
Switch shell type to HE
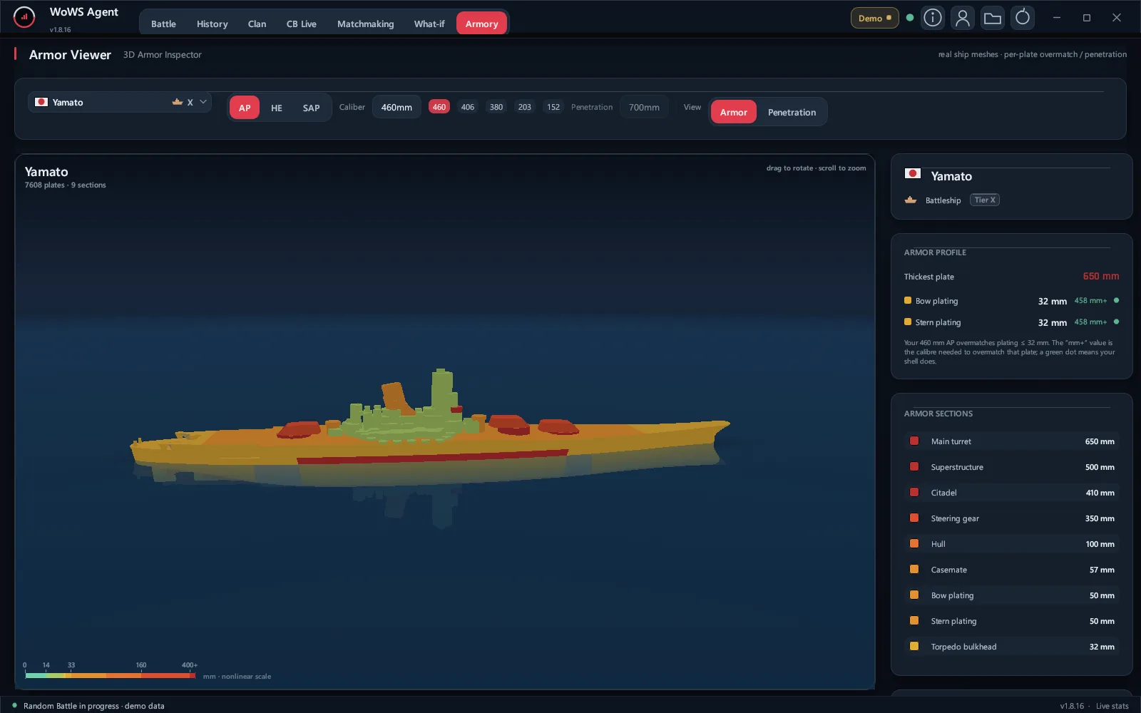pyautogui.click(x=277, y=108)
